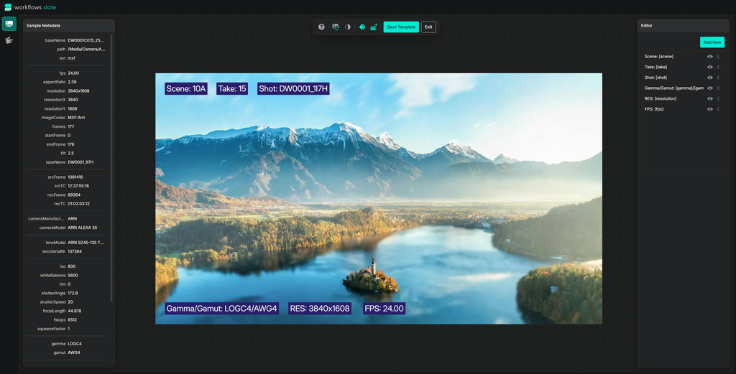Click the gamut value AWG4

[x=74, y=353]
